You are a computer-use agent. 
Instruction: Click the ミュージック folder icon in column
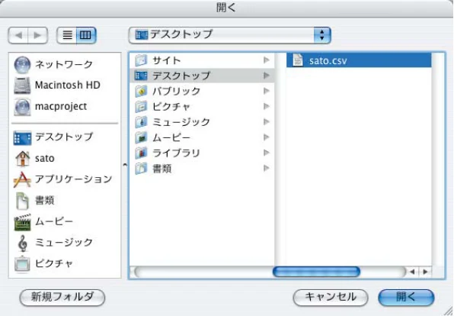pos(141,122)
